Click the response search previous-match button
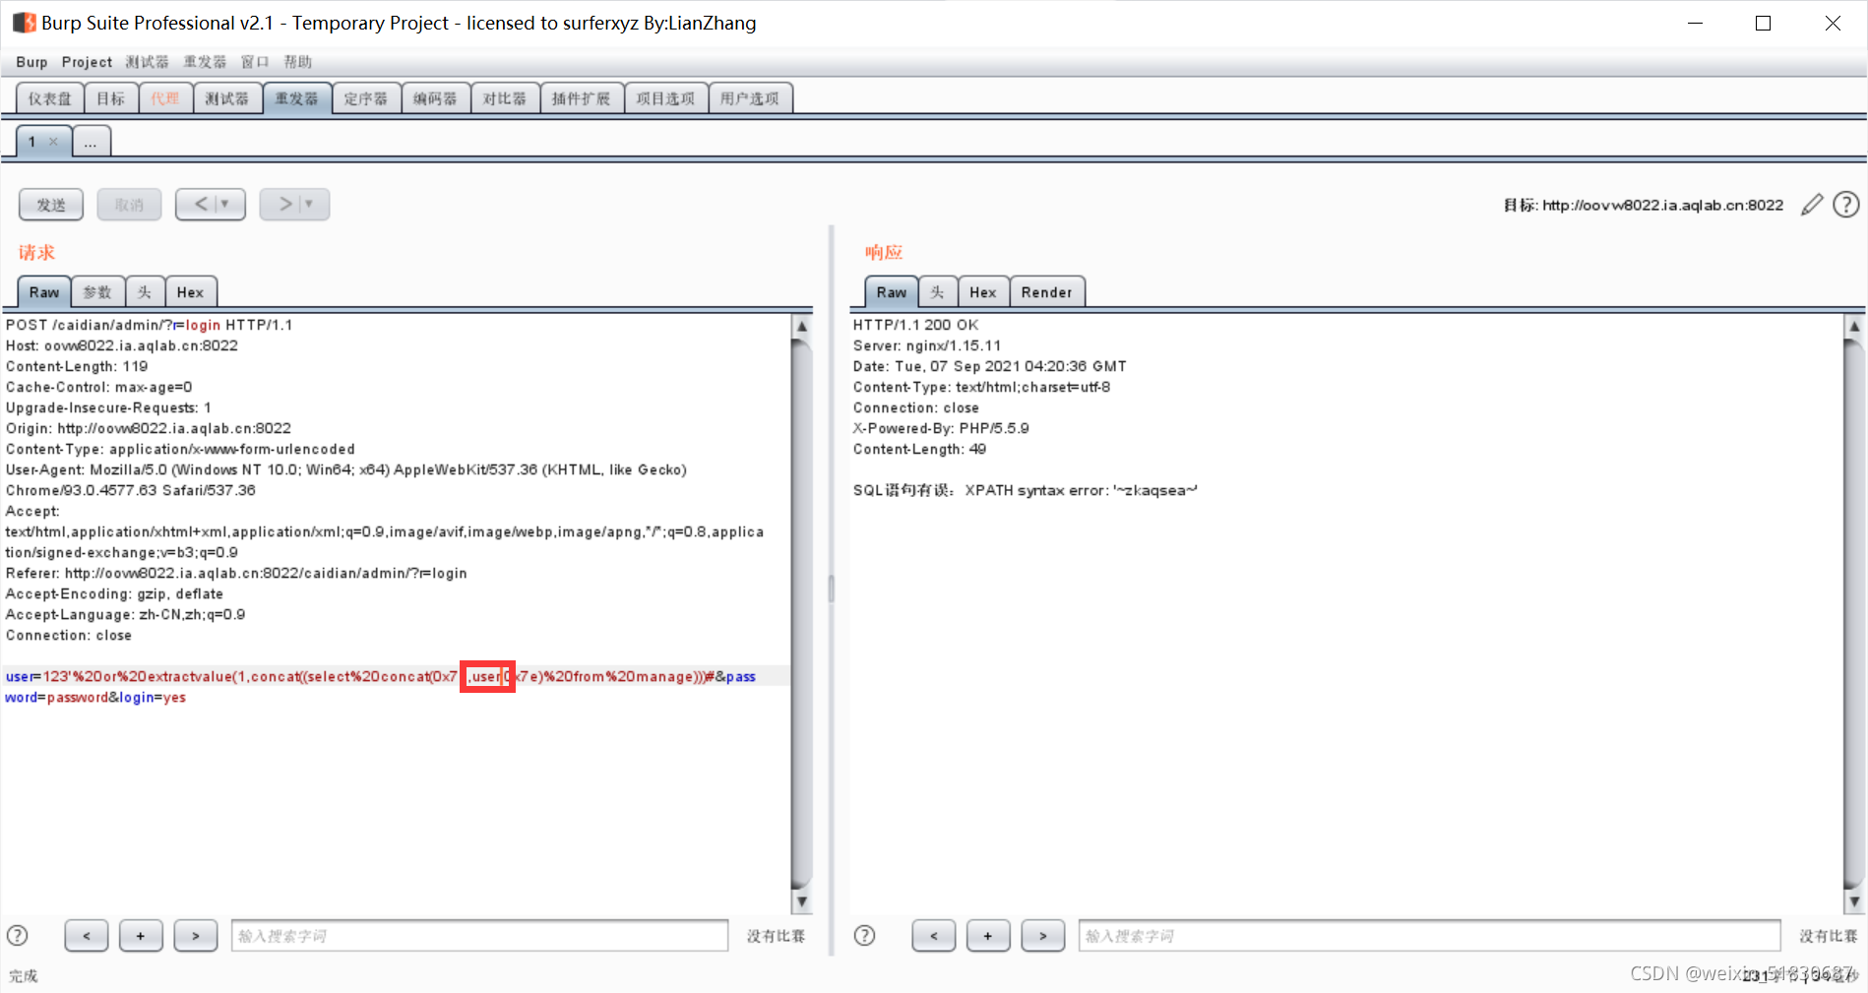The width and height of the screenshot is (1868, 993). pyautogui.click(x=934, y=936)
